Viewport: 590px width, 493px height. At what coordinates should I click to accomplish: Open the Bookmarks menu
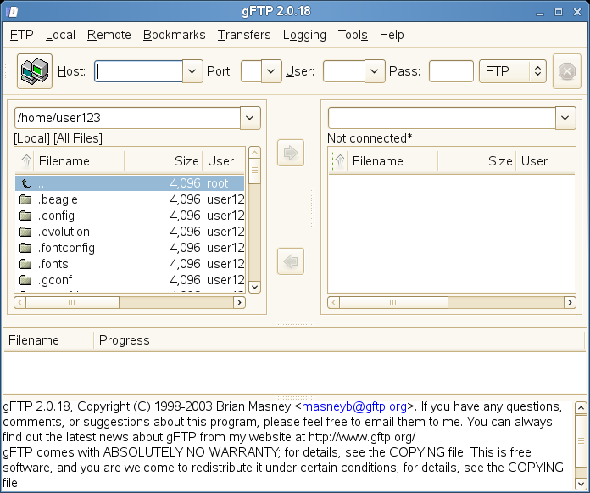175,35
